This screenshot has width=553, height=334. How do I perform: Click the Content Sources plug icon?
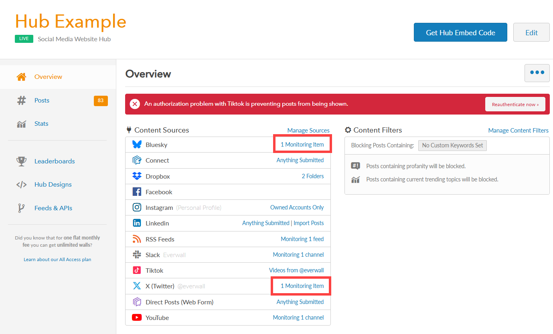(129, 130)
